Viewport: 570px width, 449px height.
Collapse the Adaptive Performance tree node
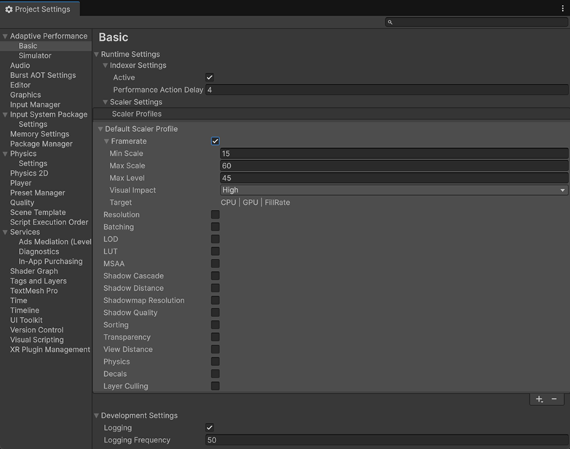(x=5, y=36)
